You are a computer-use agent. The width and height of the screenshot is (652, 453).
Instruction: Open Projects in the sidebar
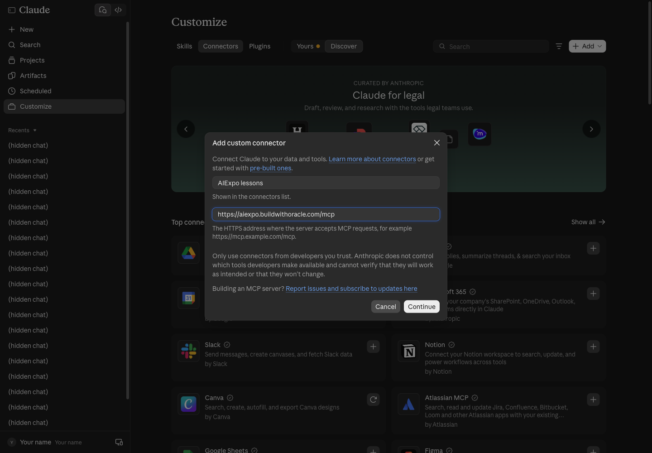pyautogui.click(x=64, y=60)
